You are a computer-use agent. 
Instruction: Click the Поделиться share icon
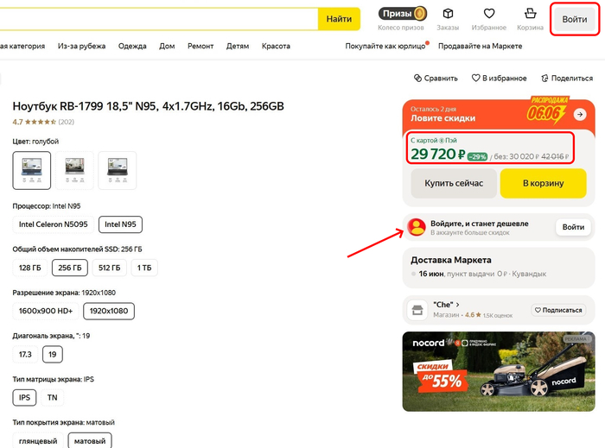[x=544, y=78]
